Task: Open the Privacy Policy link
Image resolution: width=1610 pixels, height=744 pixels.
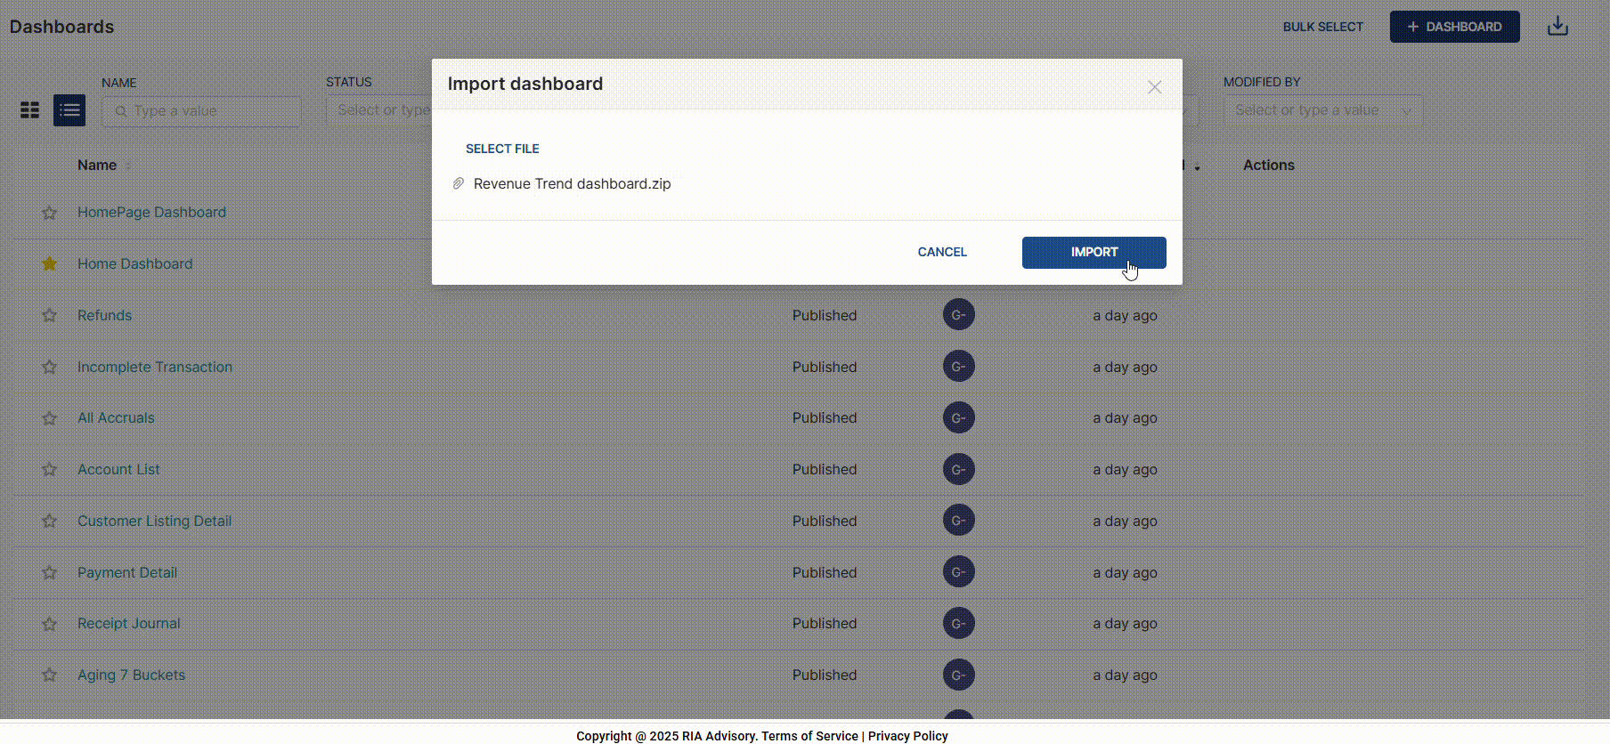Action: pos(907,736)
